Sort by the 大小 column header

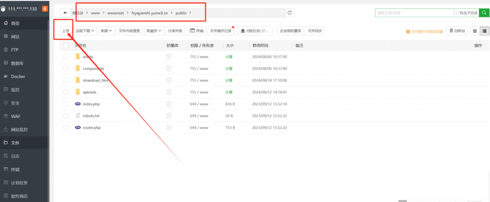pos(230,45)
